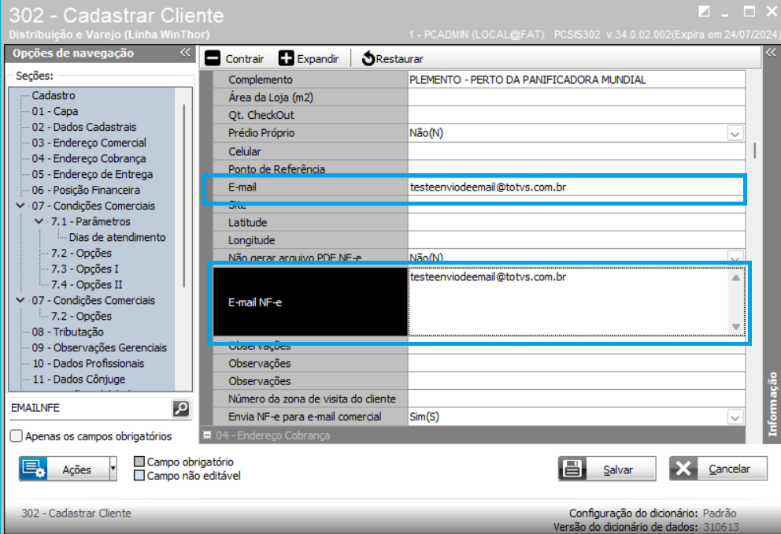Click the Cancelar X icon
The image size is (781, 534).
tap(683, 469)
